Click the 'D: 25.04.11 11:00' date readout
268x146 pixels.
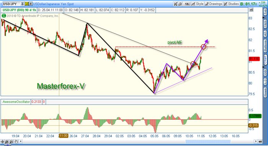(x=50, y=10)
